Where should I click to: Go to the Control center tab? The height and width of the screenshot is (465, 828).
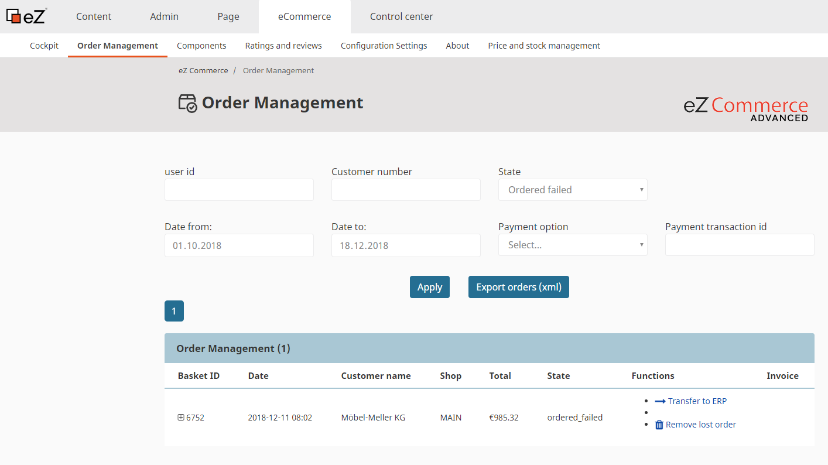[x=402, y=16]
